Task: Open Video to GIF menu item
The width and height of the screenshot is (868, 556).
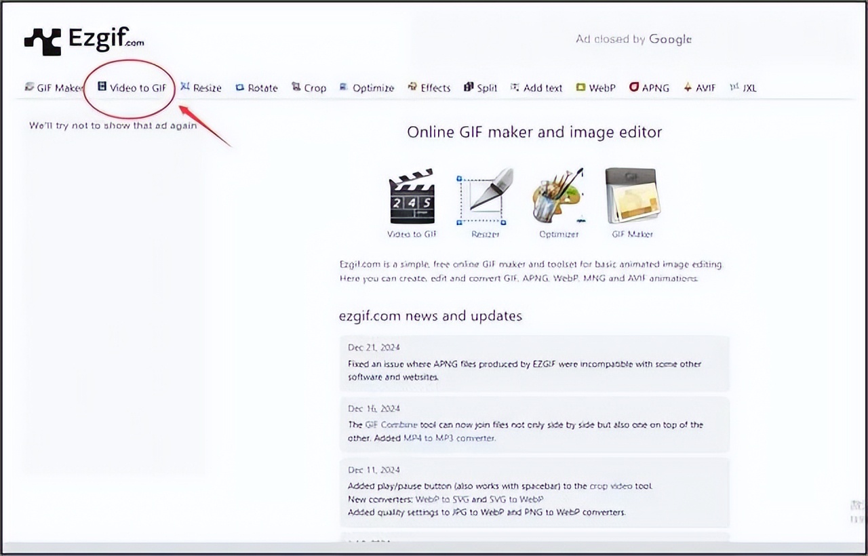Action: click(132, 87)
